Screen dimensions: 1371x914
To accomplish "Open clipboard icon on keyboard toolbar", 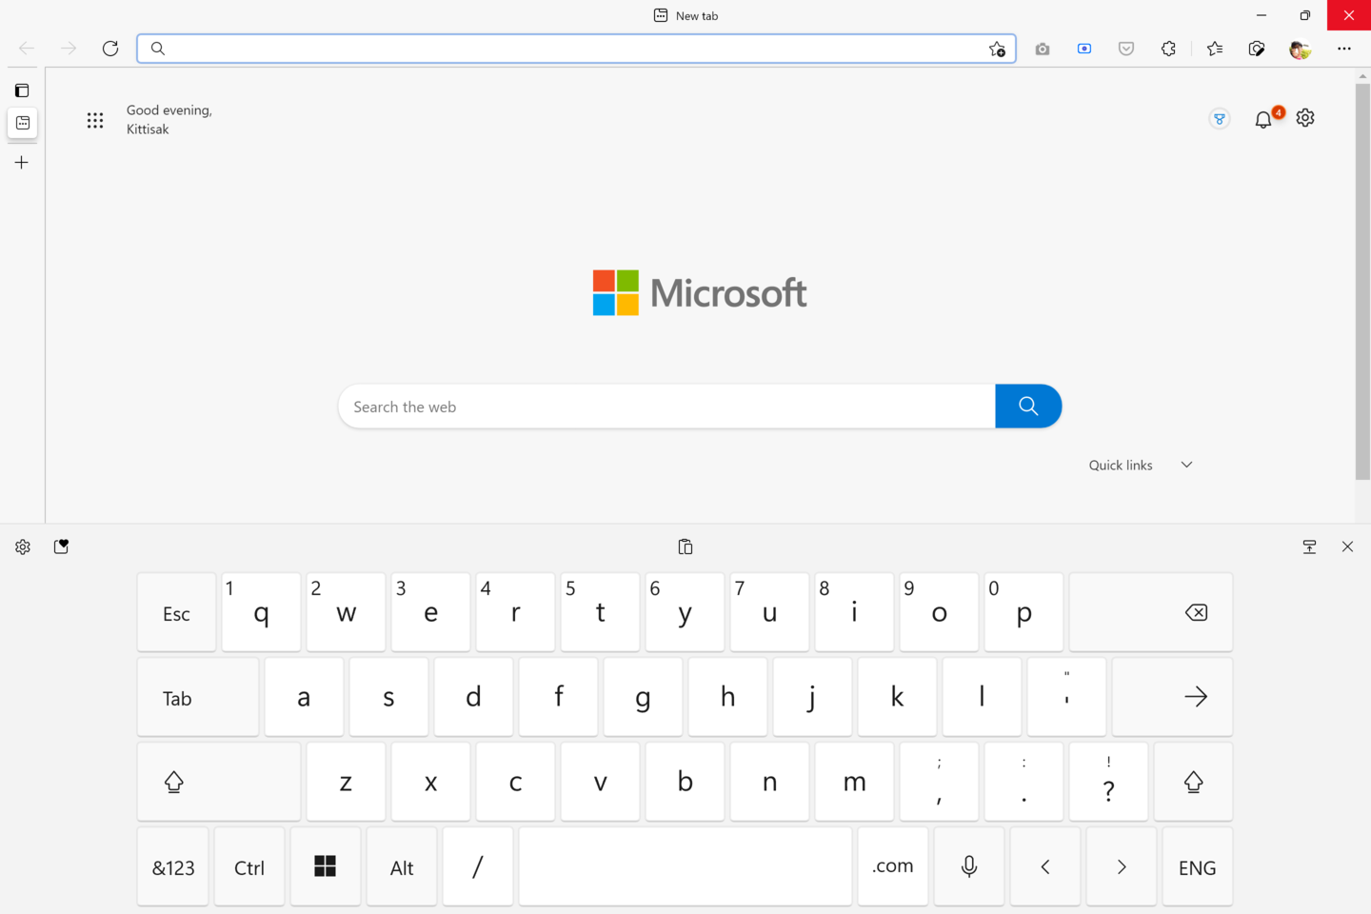I will 685,546.
